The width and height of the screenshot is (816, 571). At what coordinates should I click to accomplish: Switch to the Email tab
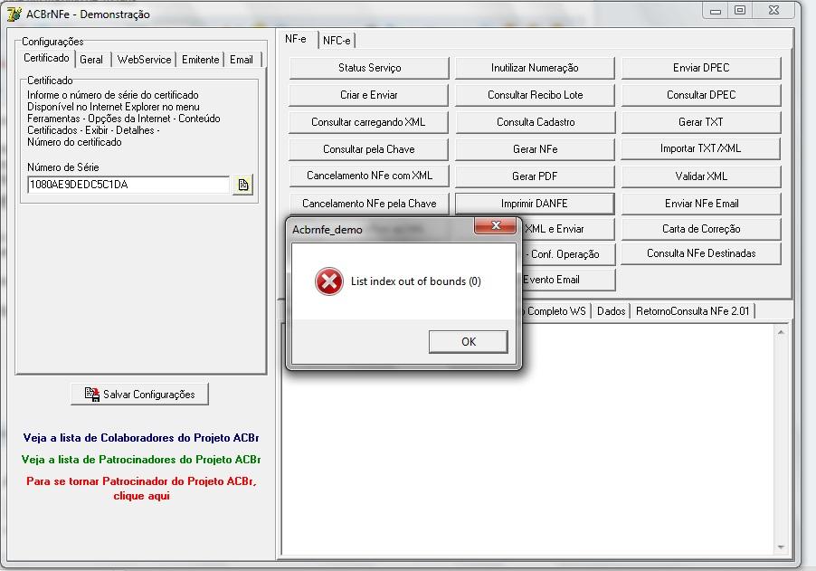pyautogui.click(x=242, y=60)
